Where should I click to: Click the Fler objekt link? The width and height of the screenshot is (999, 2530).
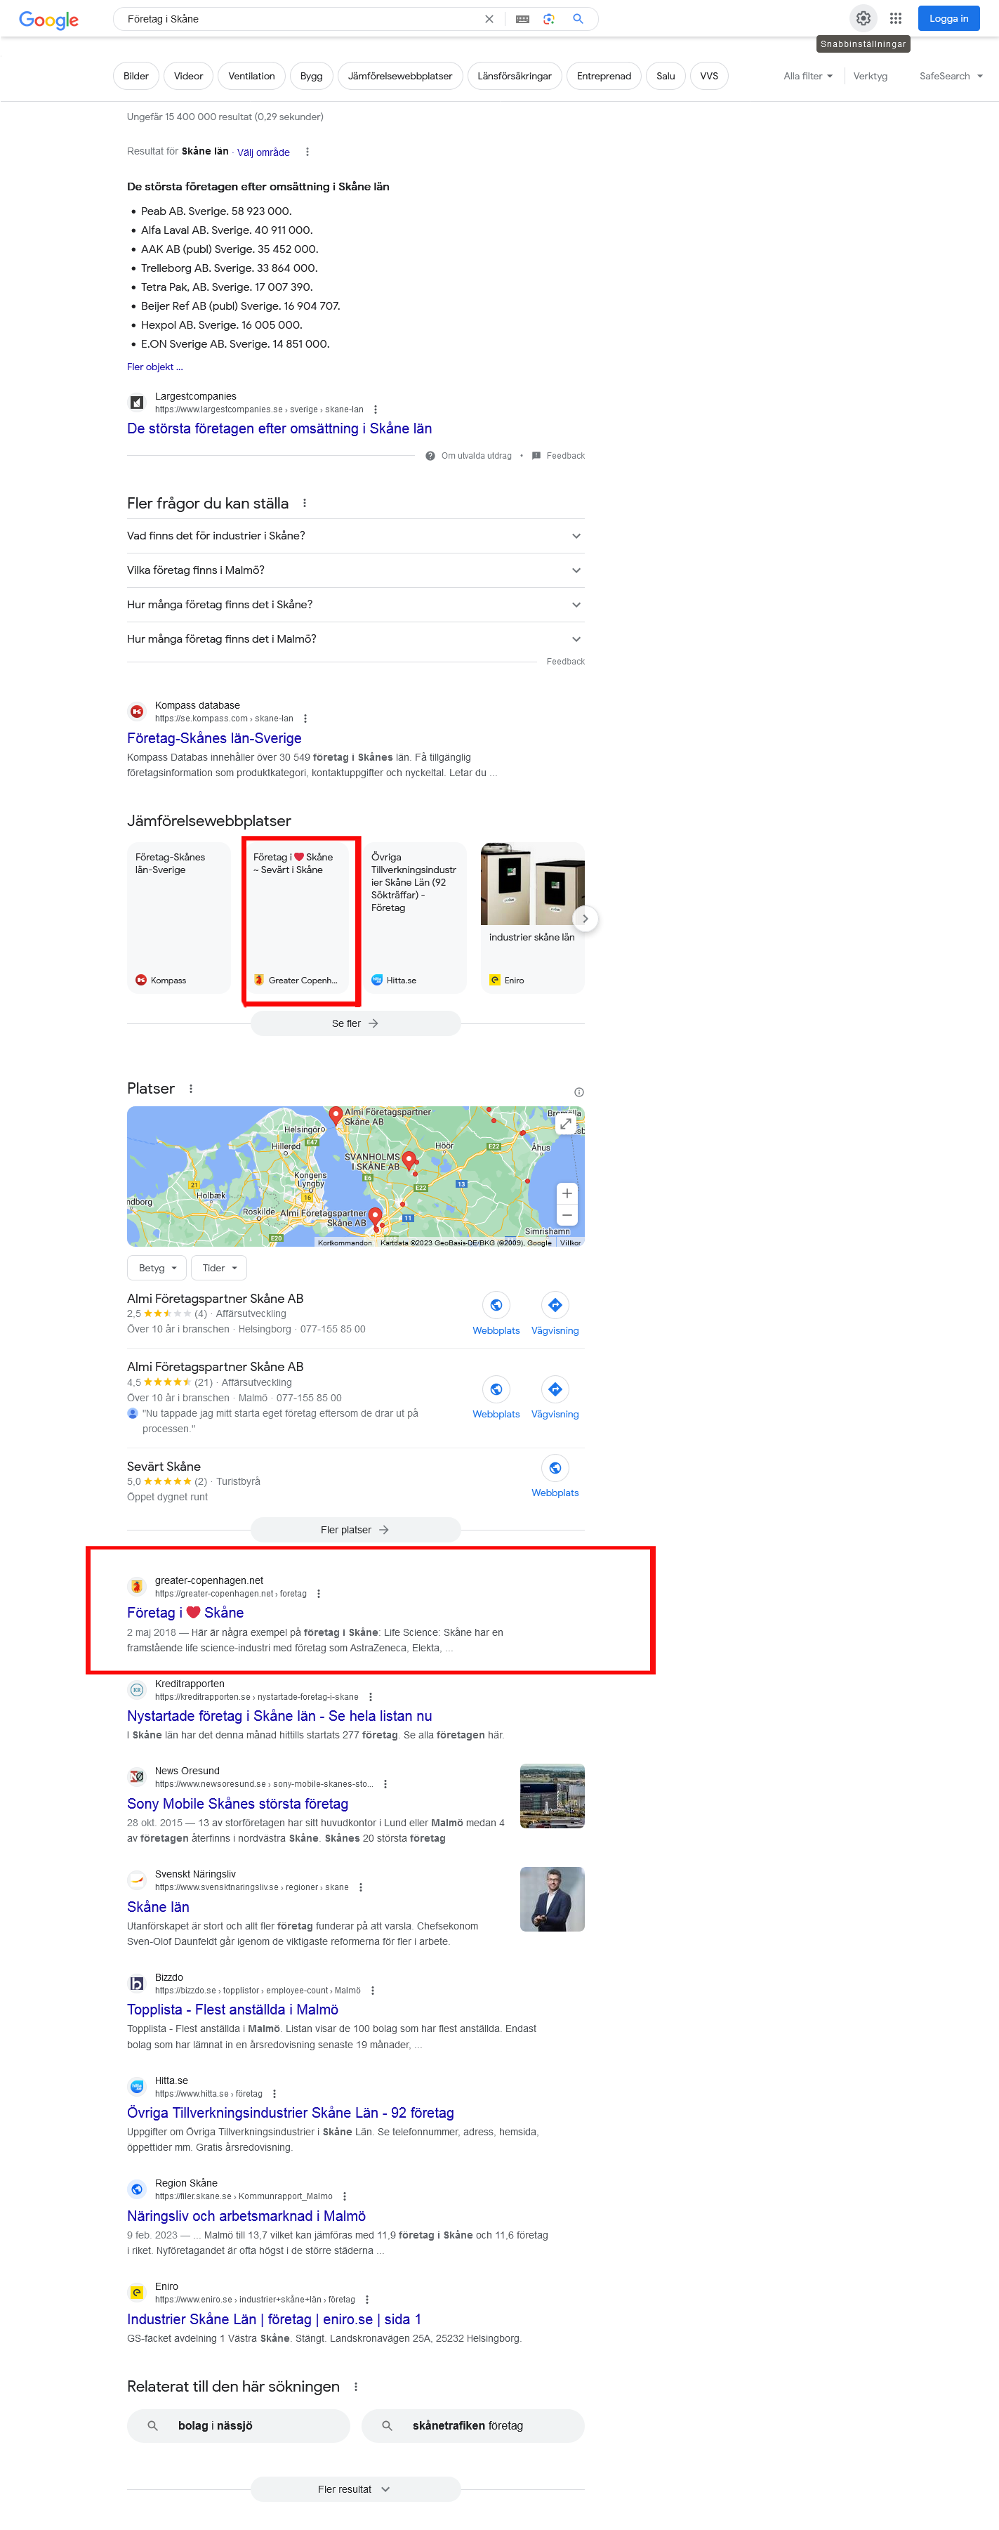154,367
